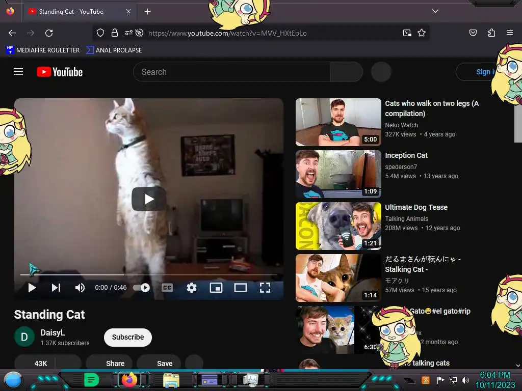Open the Inception Cat video thumbnail
522x391 pixels.
338,174
